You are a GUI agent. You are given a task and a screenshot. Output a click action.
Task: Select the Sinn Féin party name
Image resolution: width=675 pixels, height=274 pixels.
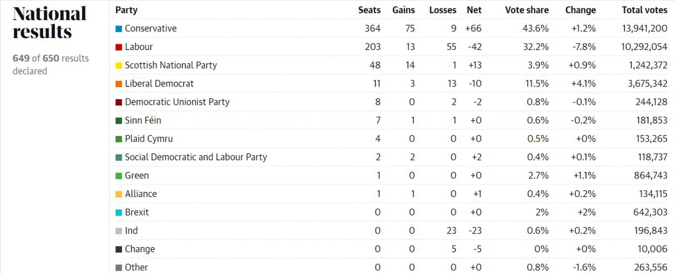click(143, 120)
